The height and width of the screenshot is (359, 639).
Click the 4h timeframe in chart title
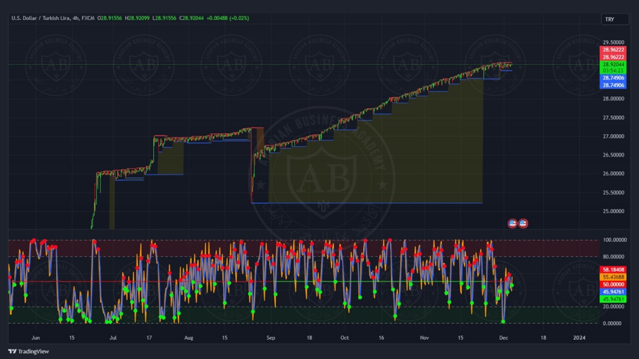pyautogui.click(x=76, y=18)
